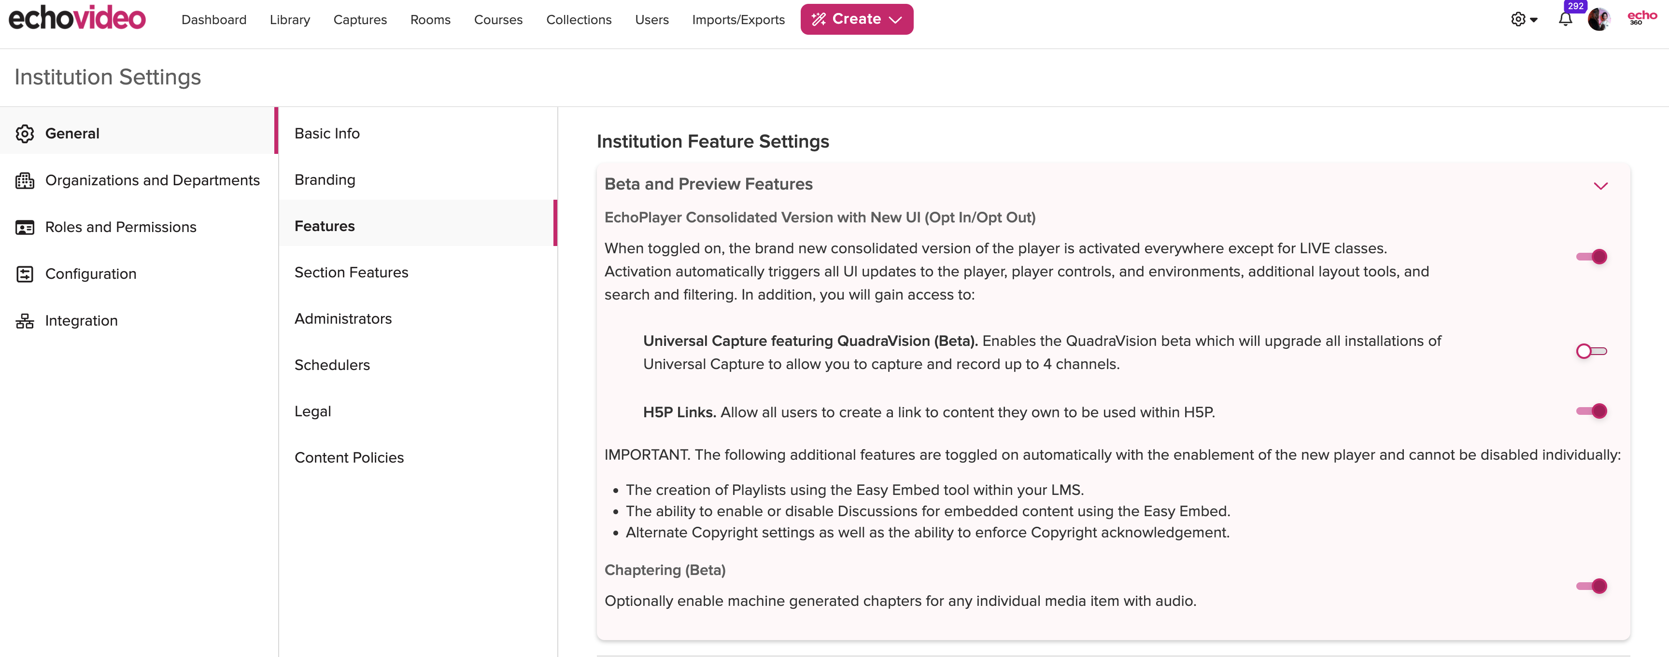Select the Configuration category
Viewport: 1669px width, 657px height.
point(139,274)
